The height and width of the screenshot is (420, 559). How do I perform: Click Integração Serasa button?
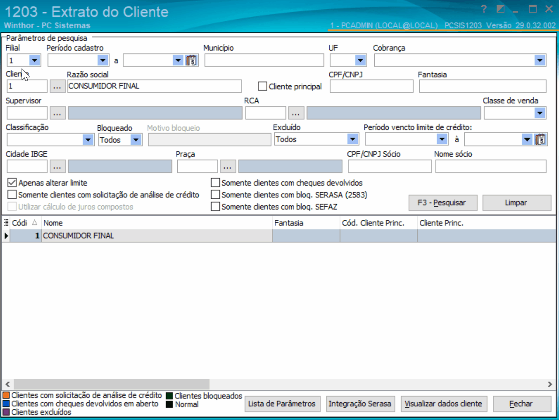tap(361, 404)
